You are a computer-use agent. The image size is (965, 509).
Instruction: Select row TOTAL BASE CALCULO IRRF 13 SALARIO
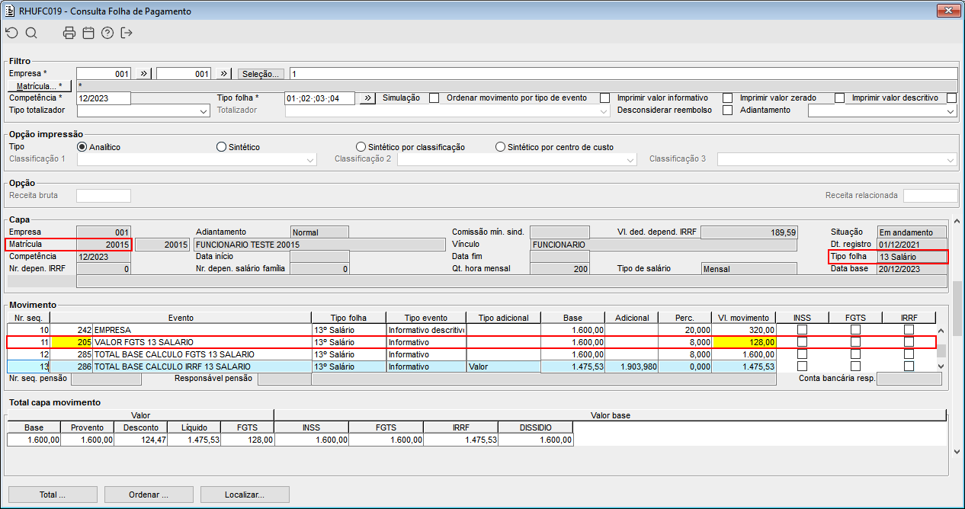tap(471, 367)
